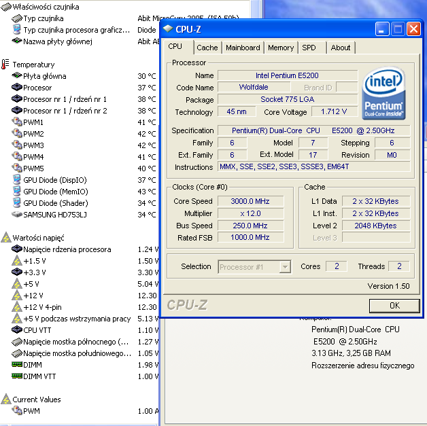
Task: Open the SPD tab
Action: [x=309, y=48]
